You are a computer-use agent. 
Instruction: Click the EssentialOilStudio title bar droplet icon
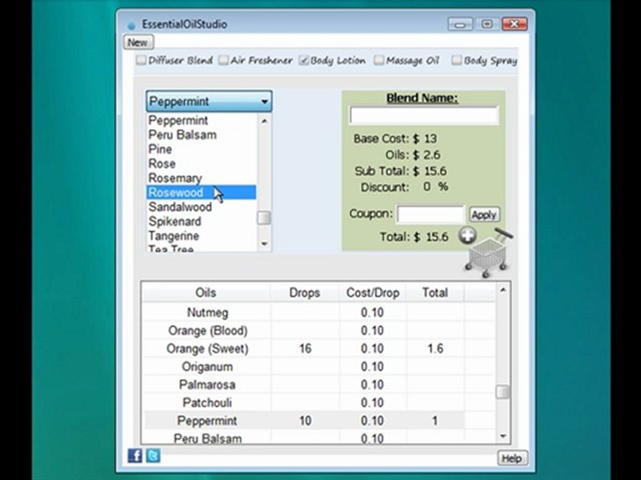(x=132, y=25)
